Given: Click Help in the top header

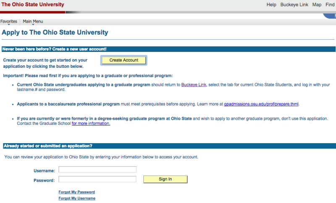Looking at the screenshot, I should 271,5.
